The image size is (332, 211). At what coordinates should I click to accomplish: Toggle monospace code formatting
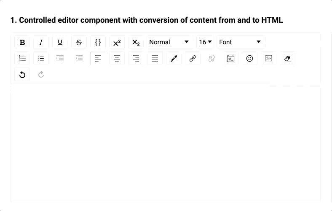98,42
